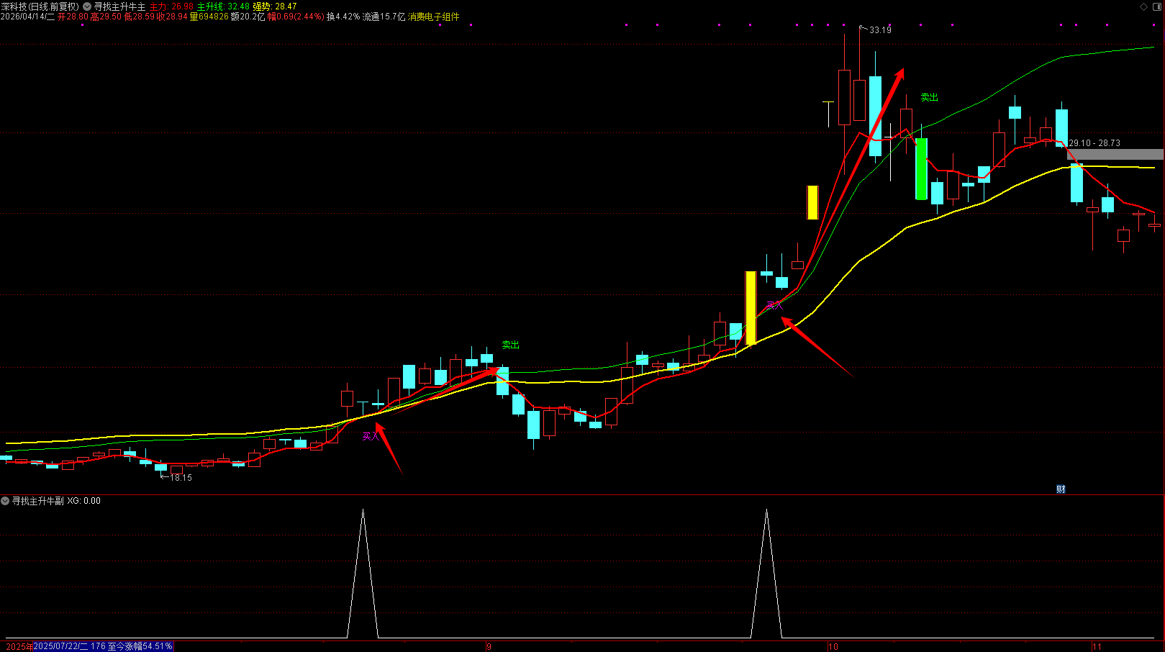Click the XG: 0.00 value
Image resolution: width=1165 pixels, height=652 pixels.
pyautogui.click(x=84, y=501)
